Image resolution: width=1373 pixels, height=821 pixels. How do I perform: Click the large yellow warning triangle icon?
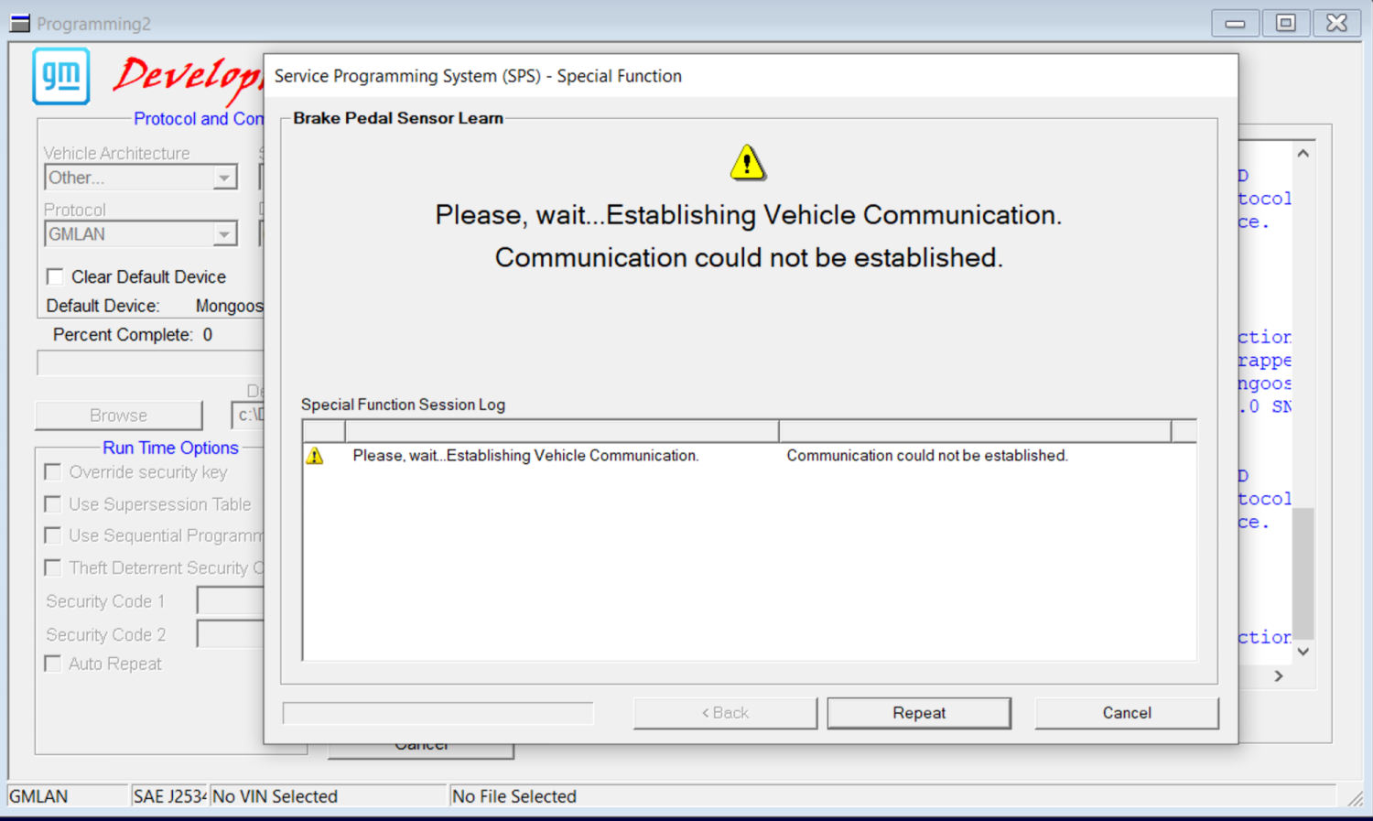pos(748,163)
